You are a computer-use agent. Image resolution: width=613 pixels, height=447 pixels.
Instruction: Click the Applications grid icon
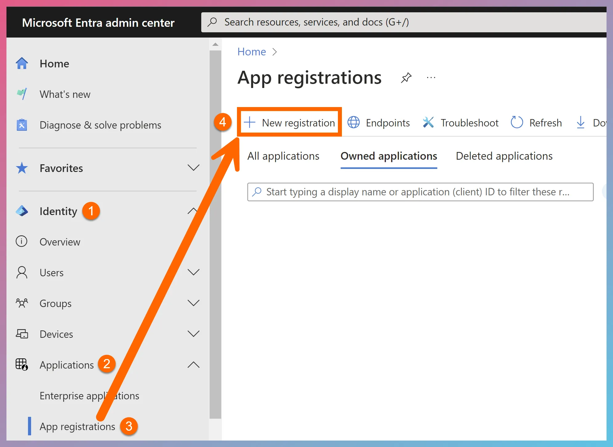(x=22, y=365)
